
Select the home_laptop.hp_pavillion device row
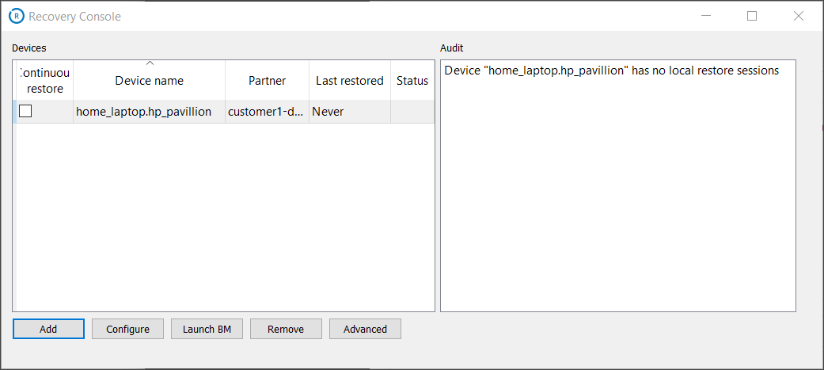143,112
